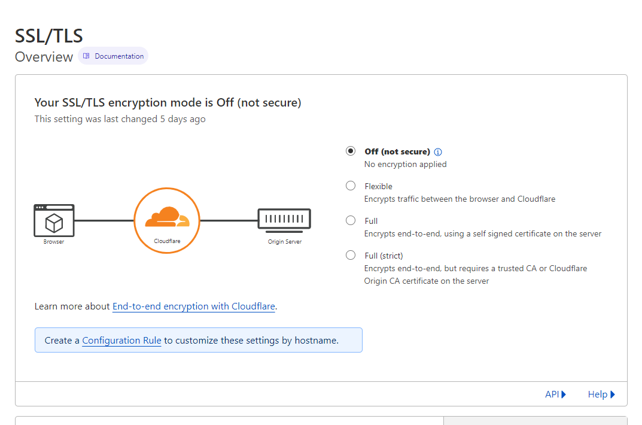The height and width of the screenshot is (425, 642).
Task: Click the Full (strict) option label
Action: pyautogui.click(x=384, y=256)
